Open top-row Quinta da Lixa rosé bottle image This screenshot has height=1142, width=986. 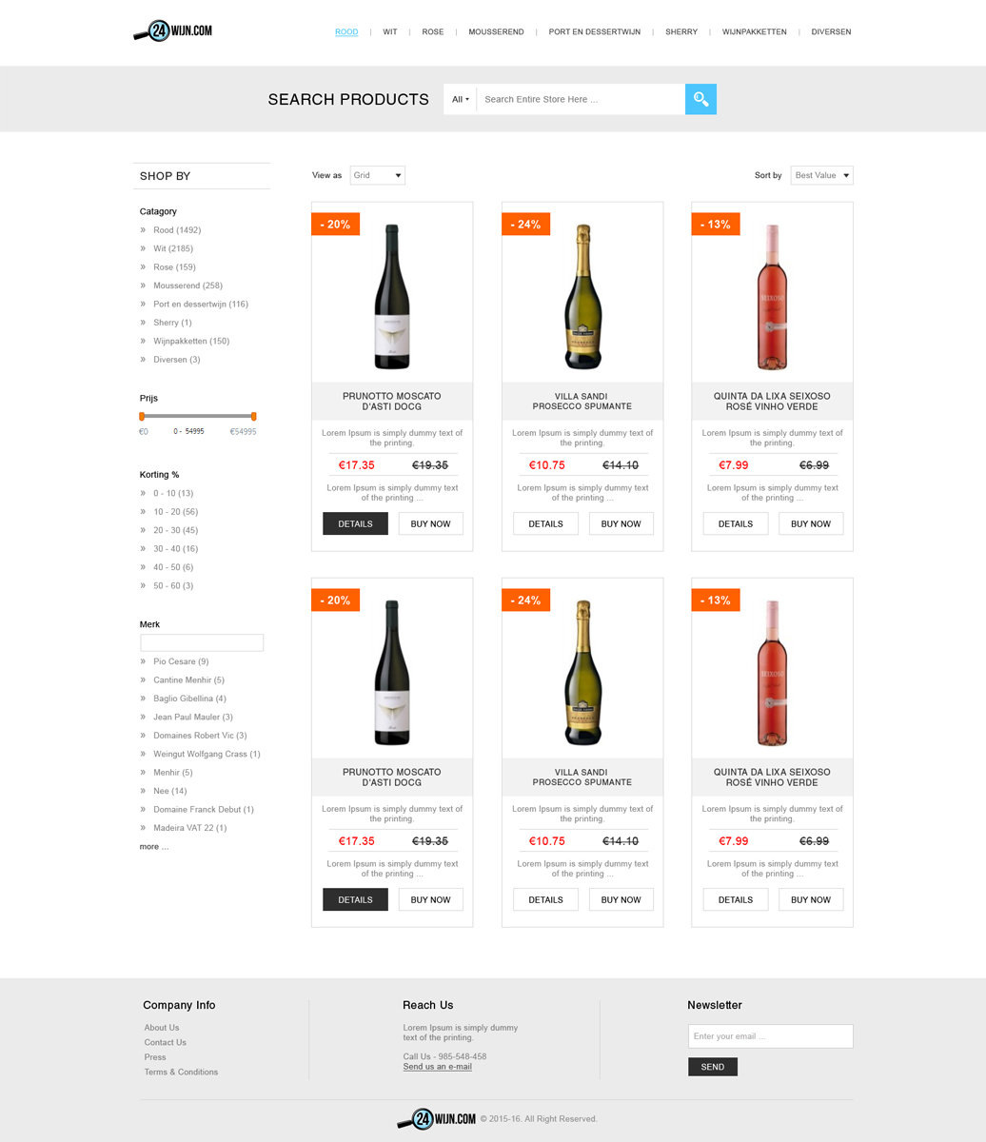[772, 297]
